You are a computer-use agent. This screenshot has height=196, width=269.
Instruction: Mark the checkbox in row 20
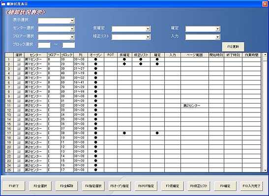click(x=19, y=147)
